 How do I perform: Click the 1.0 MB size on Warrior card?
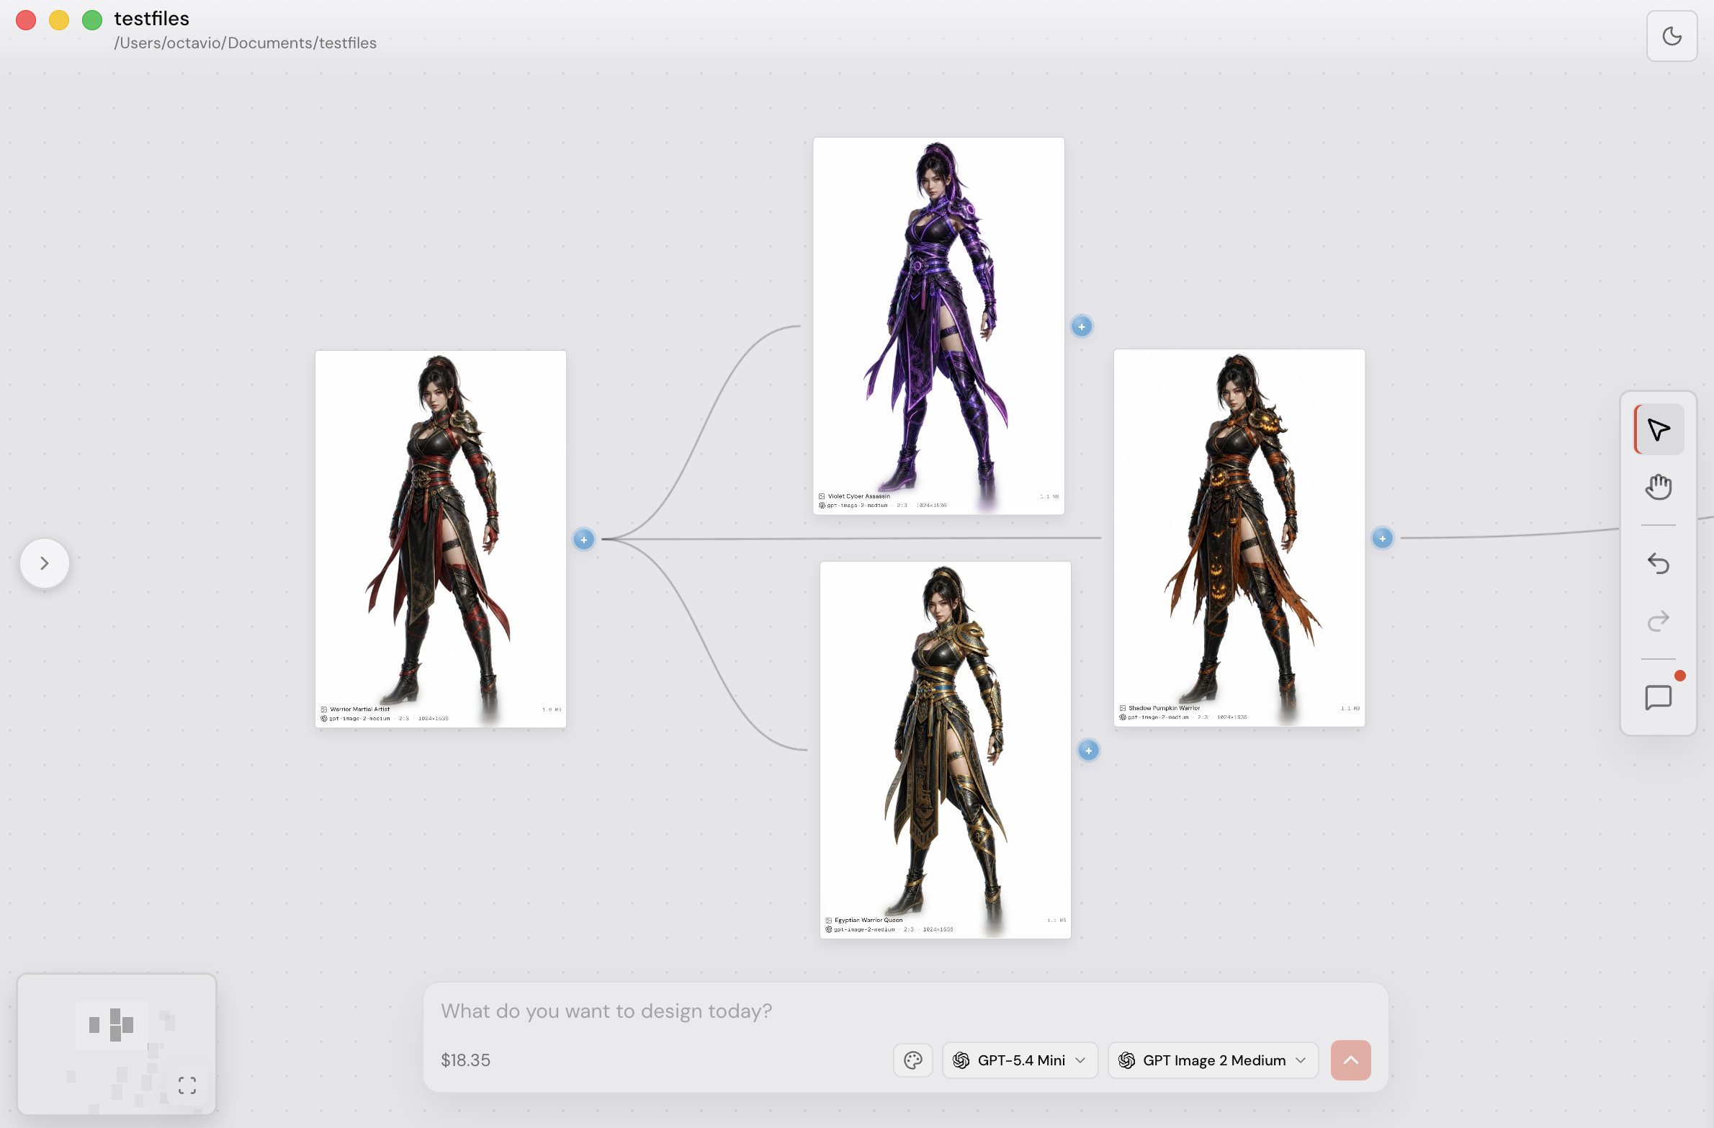(552, 710)
